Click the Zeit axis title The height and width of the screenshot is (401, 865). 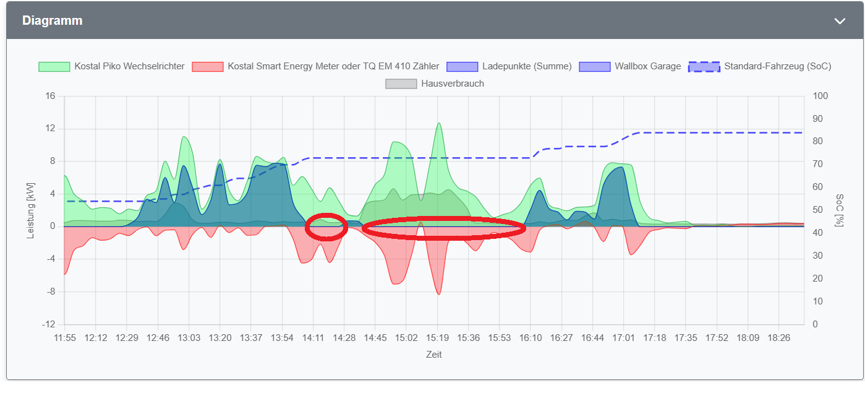[x=433, y=355]
